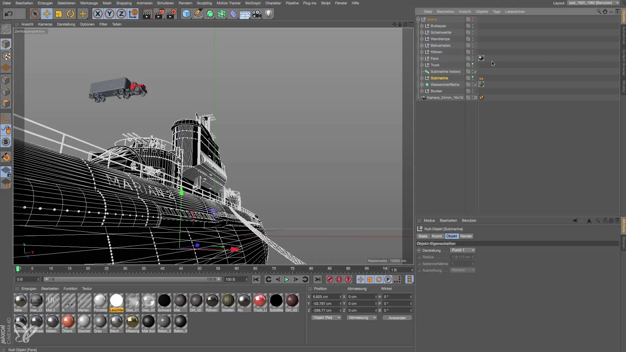The image size is (626, 352).
Task: Select the Öltank material swatch
Action: click(x=68, y=324)
